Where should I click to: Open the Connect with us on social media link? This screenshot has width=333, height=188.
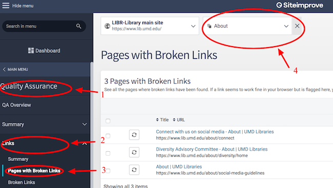pos(215,132)
